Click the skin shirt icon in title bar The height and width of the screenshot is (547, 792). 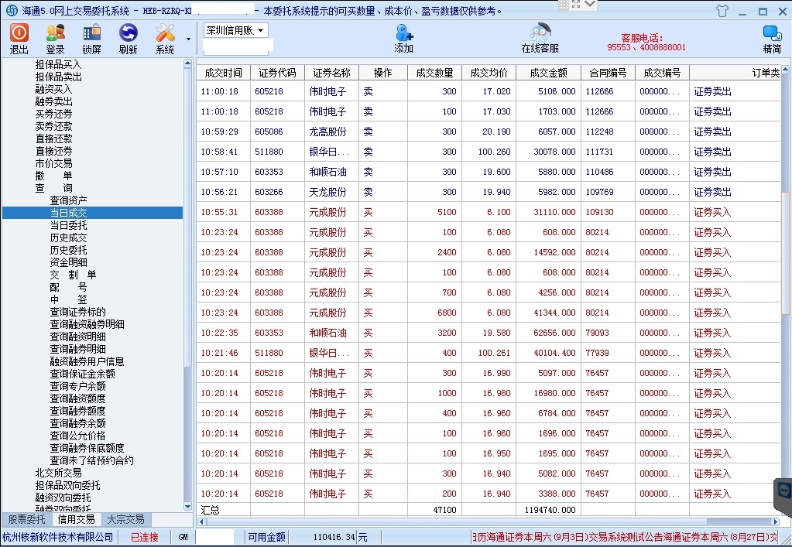point(722,11)
